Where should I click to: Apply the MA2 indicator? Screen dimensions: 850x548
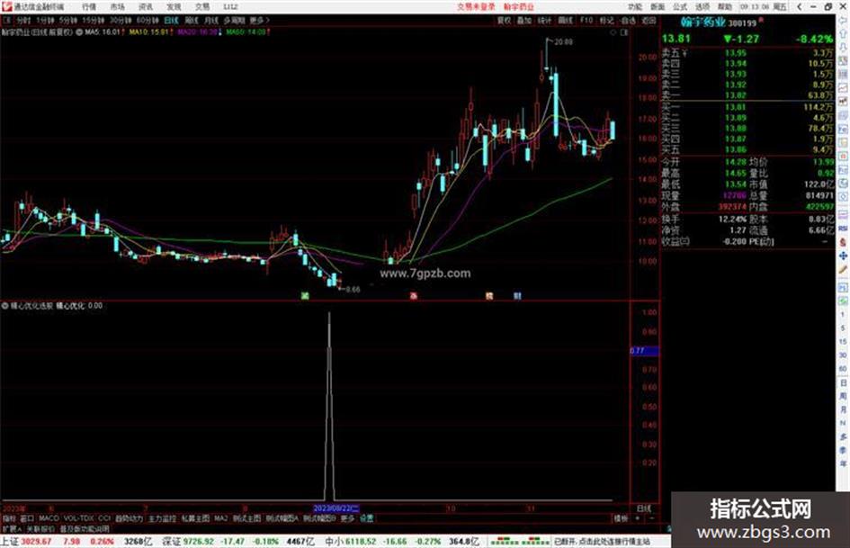(x=220, y=518)
